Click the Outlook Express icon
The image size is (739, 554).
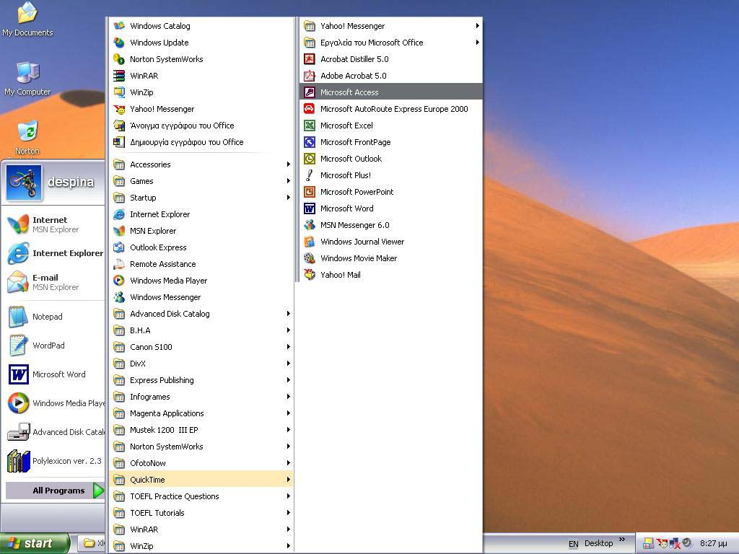pos(119,247)
